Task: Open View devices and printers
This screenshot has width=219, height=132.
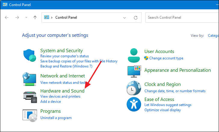Action: [60, 96]
